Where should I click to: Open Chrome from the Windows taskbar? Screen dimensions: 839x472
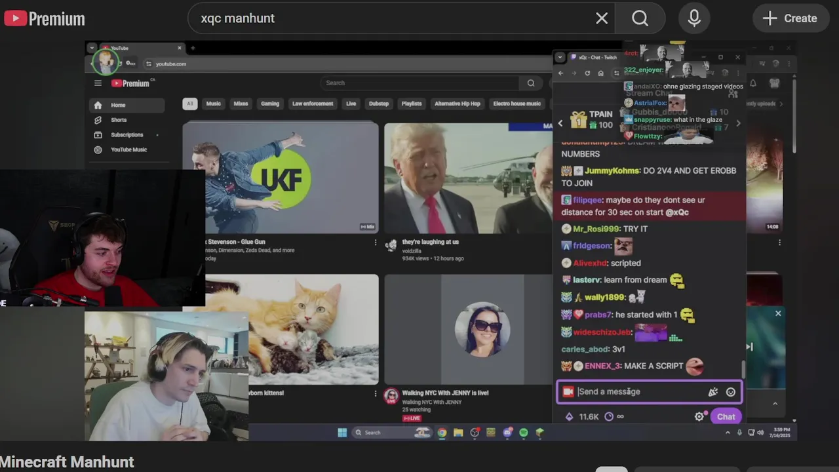[x=442, y=433]
